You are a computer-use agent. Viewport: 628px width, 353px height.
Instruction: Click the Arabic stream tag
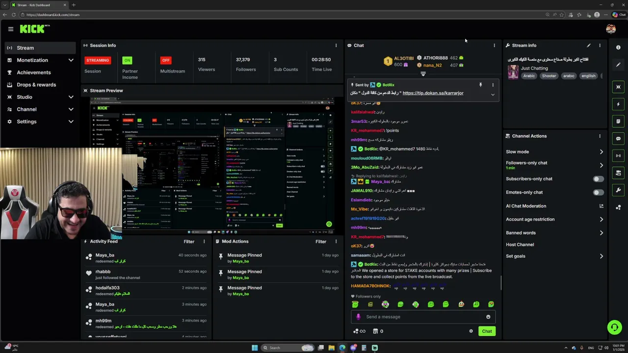click(529, 76)
